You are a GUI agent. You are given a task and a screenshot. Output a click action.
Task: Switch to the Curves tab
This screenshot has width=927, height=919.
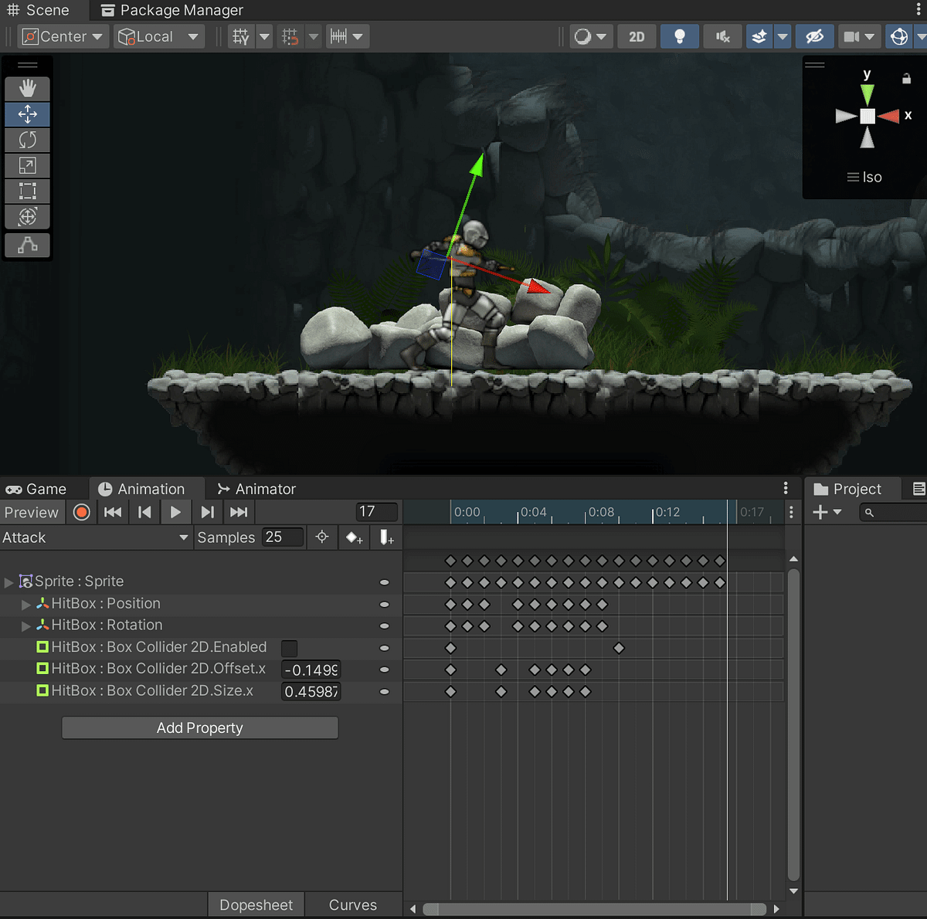352,904
